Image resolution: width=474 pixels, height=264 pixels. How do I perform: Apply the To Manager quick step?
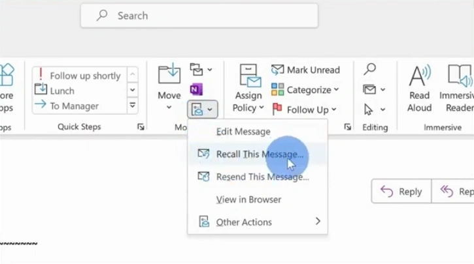[x=75, y=106]
